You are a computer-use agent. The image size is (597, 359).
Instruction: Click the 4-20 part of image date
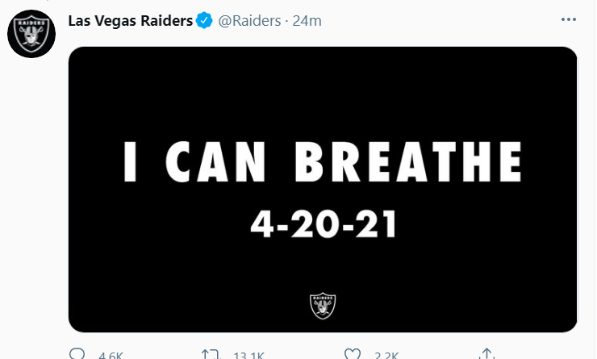tap(293, 225)
